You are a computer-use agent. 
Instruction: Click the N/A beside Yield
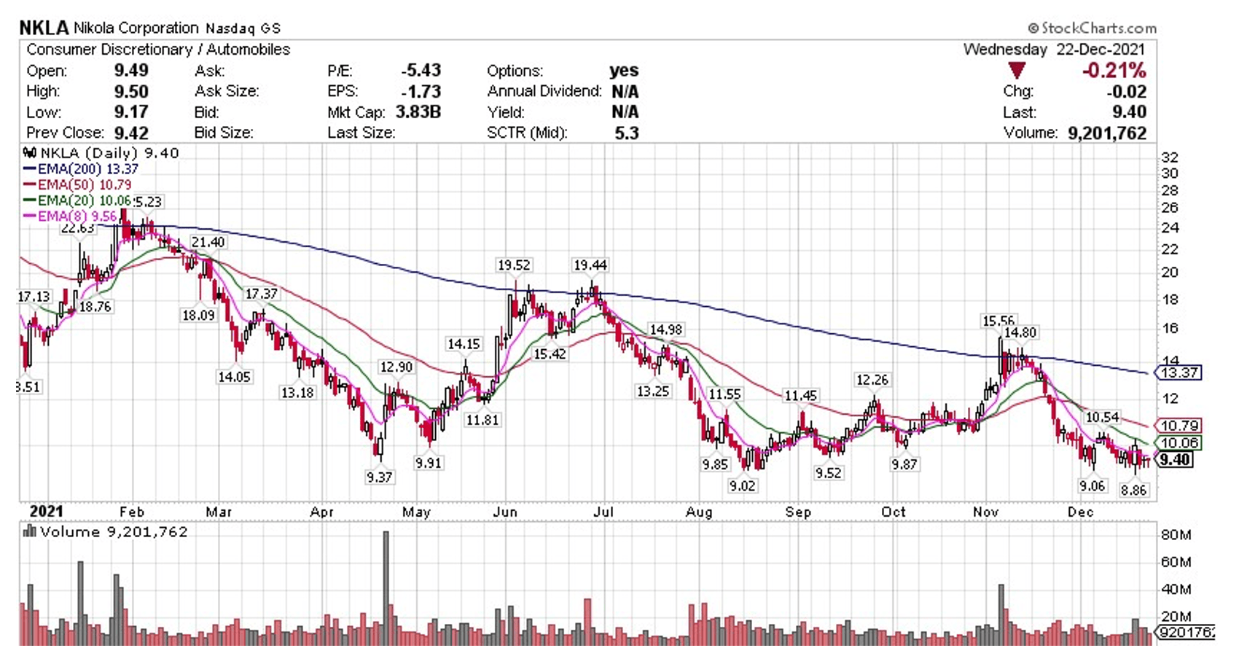(625, 112)
